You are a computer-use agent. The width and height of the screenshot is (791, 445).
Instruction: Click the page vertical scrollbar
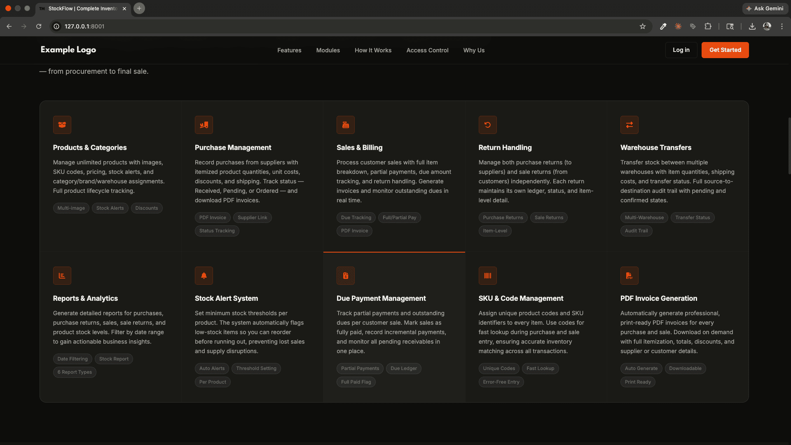pyautogui.click(x=789, y=146)
